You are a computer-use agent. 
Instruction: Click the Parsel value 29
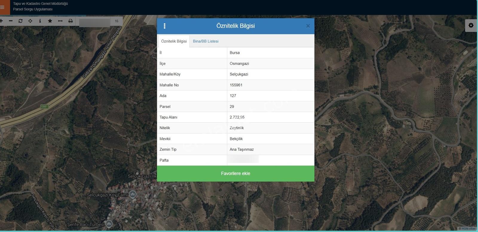click(x=232, y=106)
